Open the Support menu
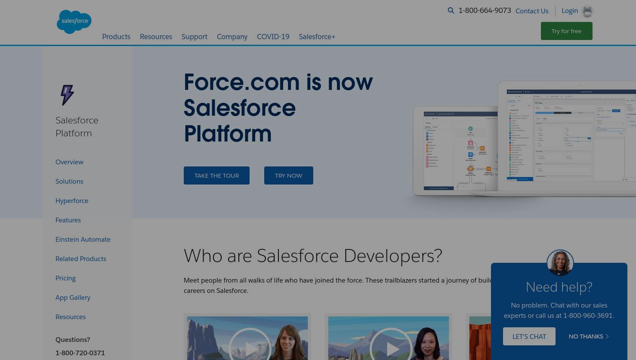The image size is (636, 360). [x=195, y=37]
